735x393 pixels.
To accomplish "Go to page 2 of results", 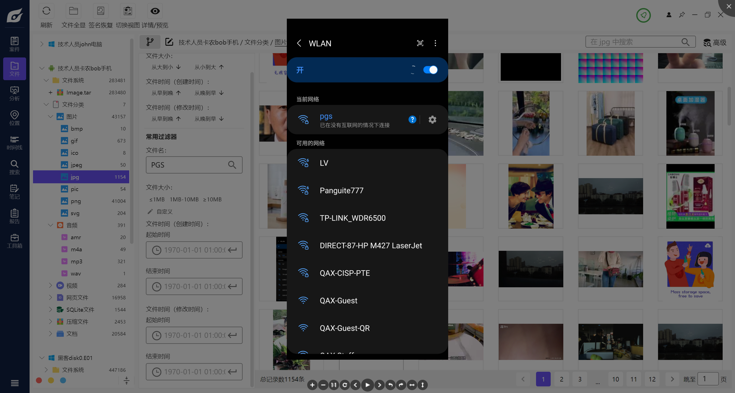I will [x=561, y=379].
